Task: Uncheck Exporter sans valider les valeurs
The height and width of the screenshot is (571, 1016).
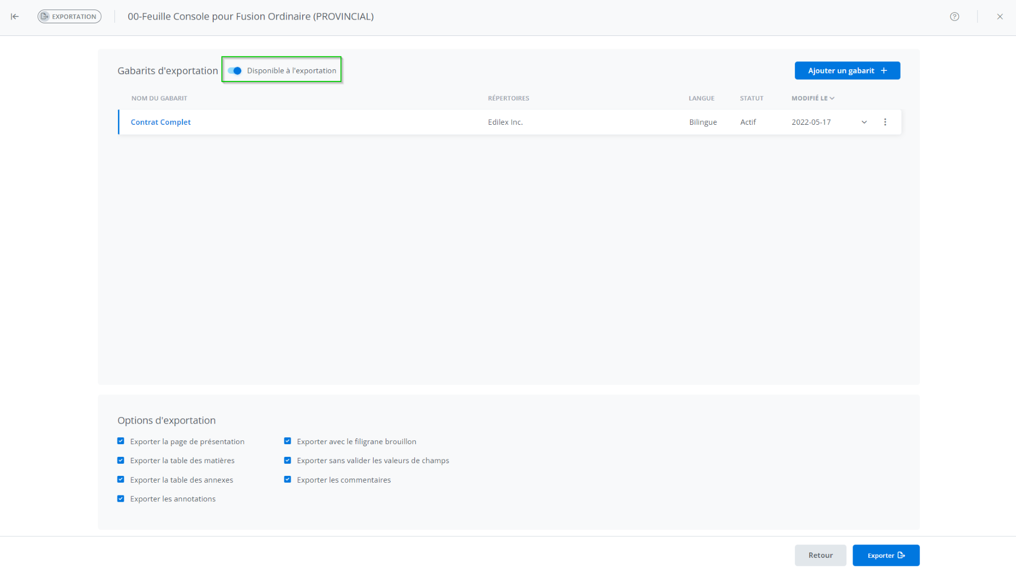Action: (x=287, y=461)
